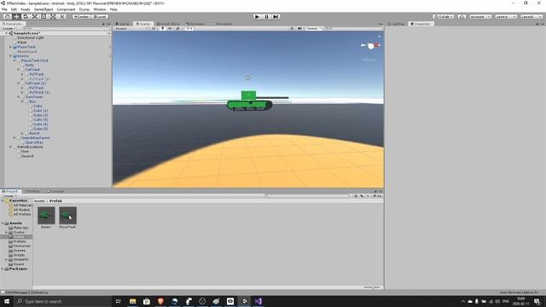Image resolution: width=546 pixels, height=307 pixels.
Task: Select First patrol location in Hierarchy
Action: point(25,152)
